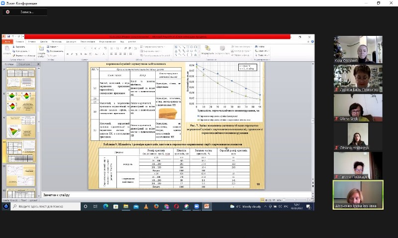
Task: Click the Arrange (Упорядочить) icon
Action: point(207,48)
